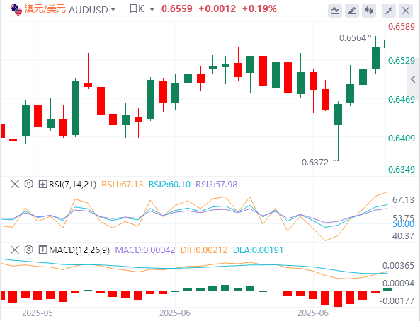Image resolution: width=420 pixels, height=321 pixels.
Task: Click the 澳元/美元 pair name
Action: 45,9
